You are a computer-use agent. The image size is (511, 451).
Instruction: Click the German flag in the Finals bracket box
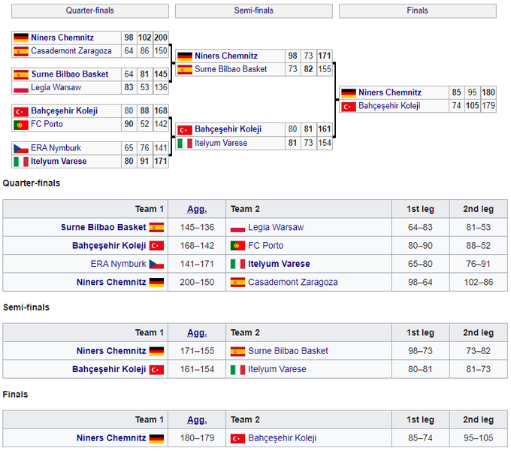coord(348,93)
